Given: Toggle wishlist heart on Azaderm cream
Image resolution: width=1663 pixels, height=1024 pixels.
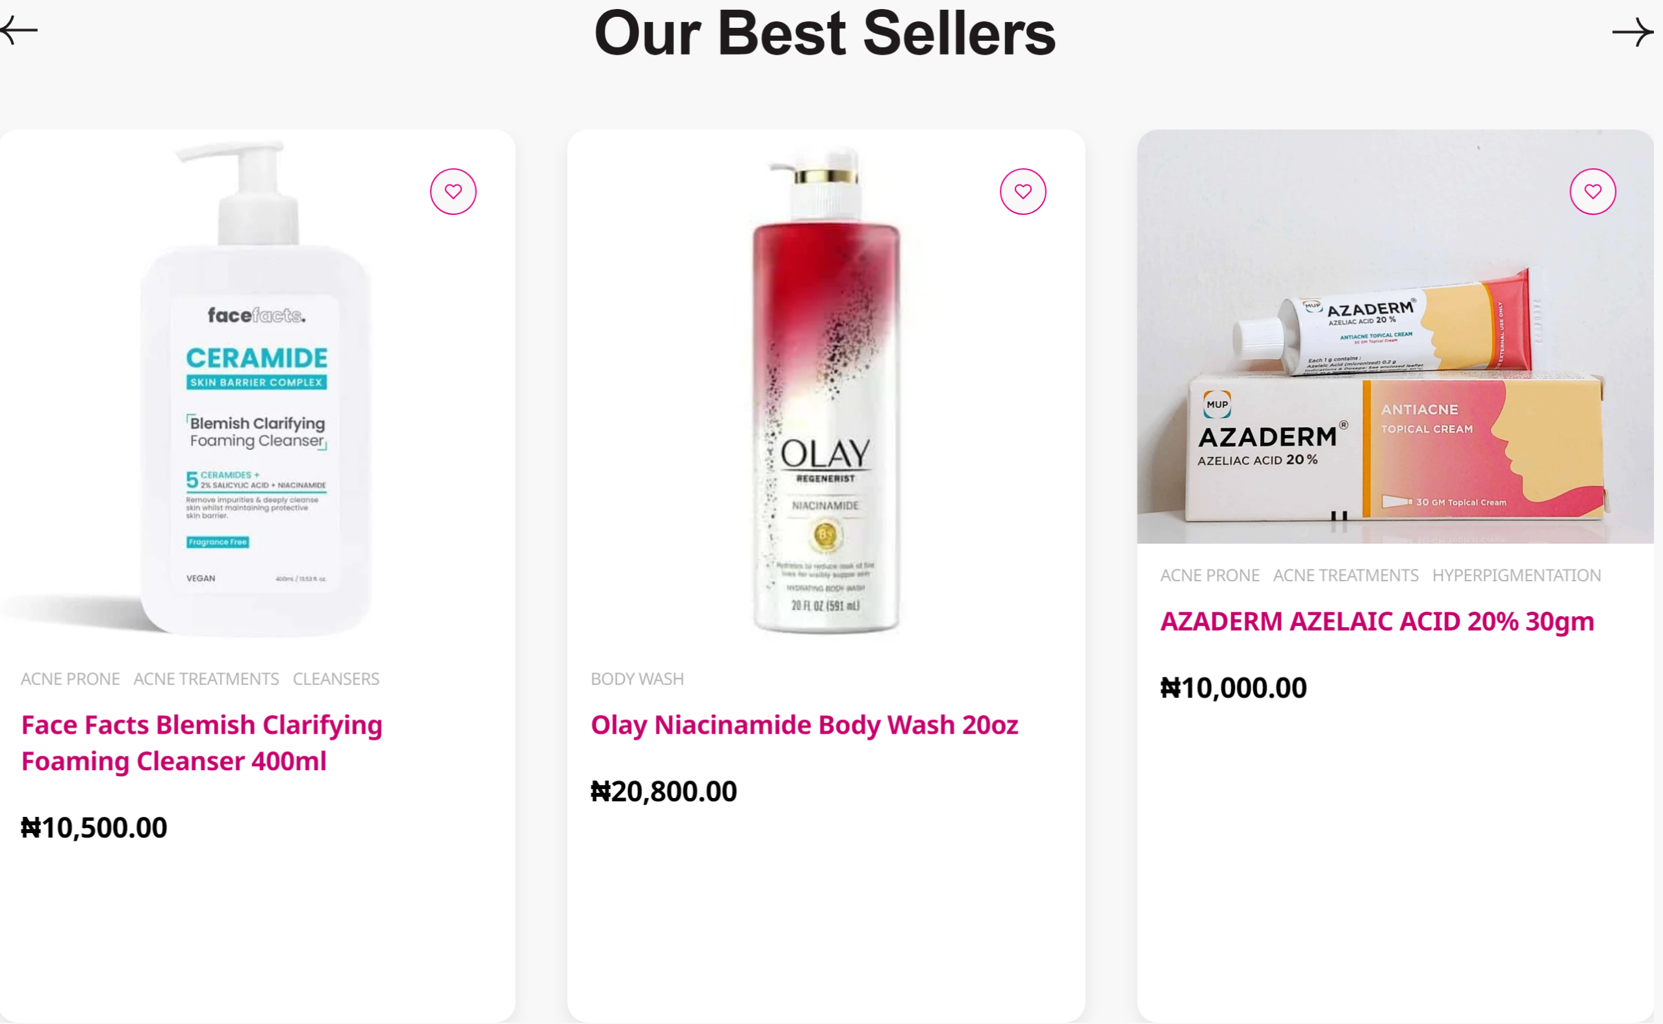Looking at the screenshot, I should pos(1593,192).
